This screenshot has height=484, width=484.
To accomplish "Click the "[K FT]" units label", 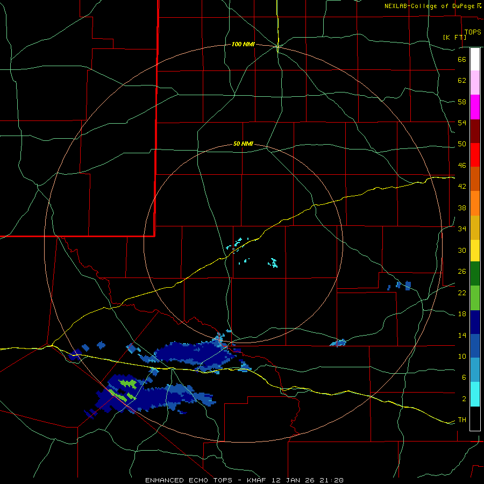I will (x=454, y=37).
